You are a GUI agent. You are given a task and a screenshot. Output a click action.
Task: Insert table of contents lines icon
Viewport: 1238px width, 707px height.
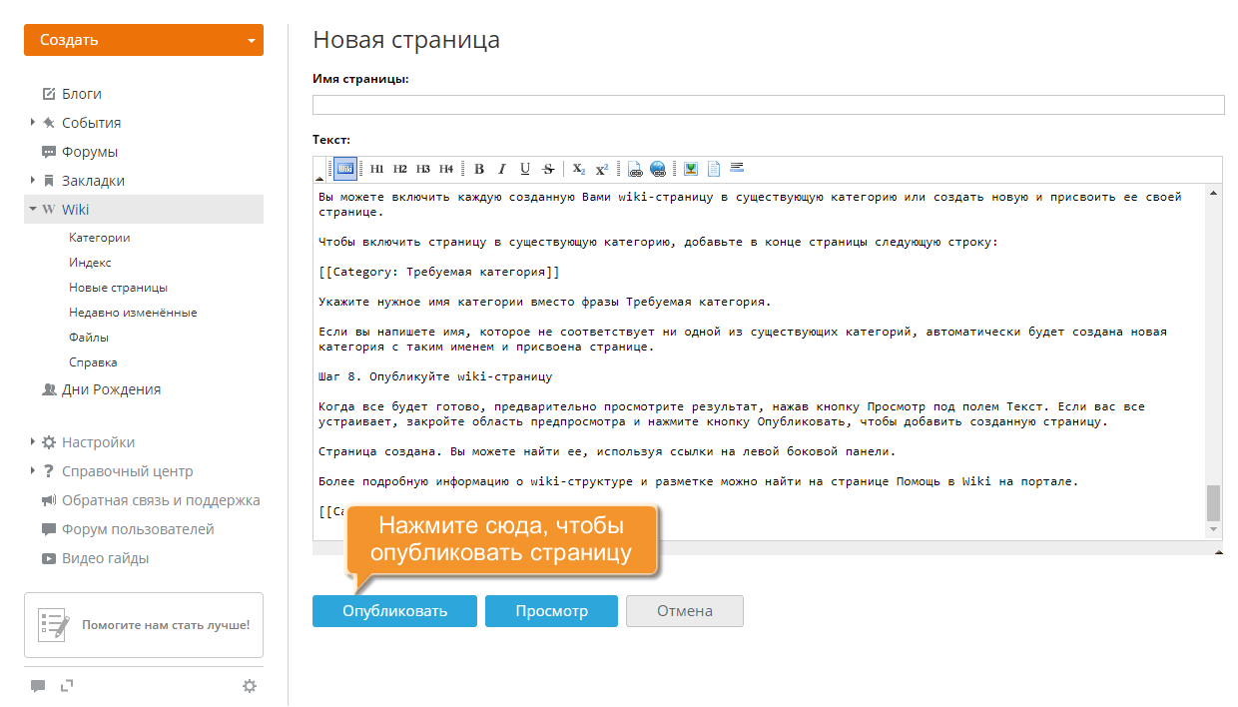pos(737,168)
